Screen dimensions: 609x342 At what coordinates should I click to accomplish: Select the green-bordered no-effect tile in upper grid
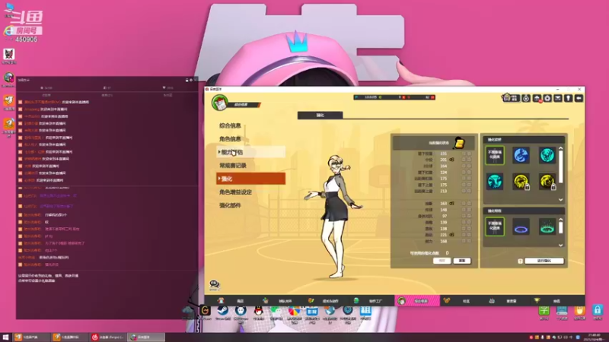495,156
